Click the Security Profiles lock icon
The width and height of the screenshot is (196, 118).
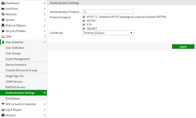pyautogui.click(x=3, y=31)
